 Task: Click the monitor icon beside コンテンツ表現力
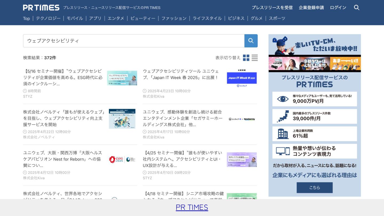click(x=283, y=151)
